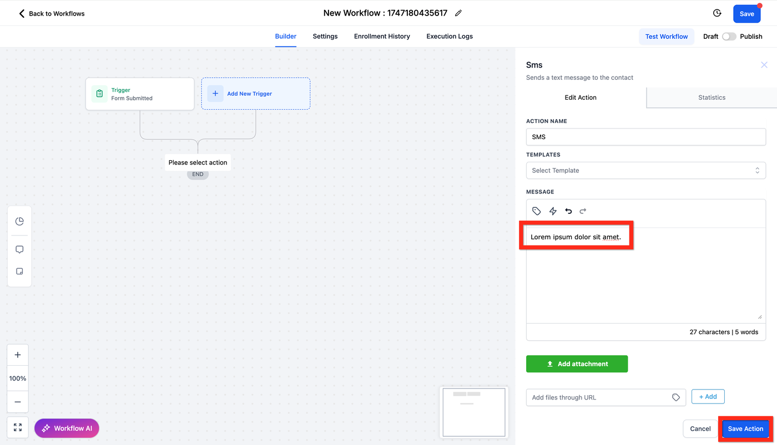Click the Add files through URL field

point(606,397)
